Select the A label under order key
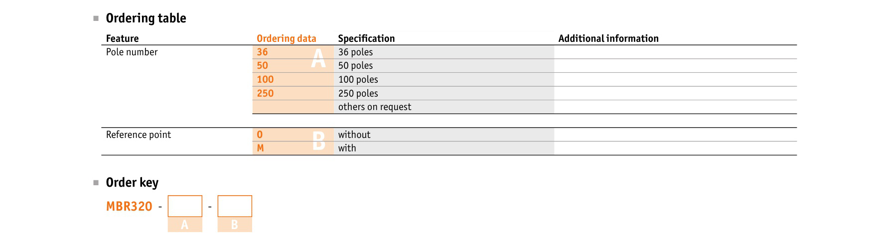Screen dimensions: 890x243 click(185, 225)
